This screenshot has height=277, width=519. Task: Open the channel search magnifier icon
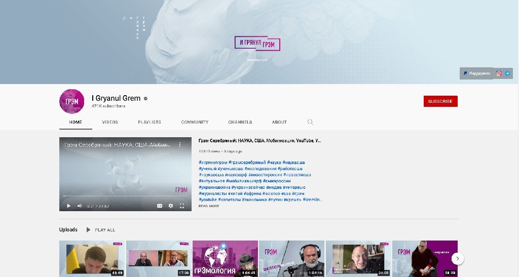(x=310, y=122)
